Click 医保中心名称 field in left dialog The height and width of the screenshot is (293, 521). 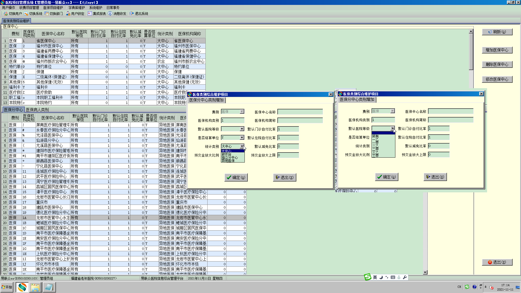(x=300, y=112)
